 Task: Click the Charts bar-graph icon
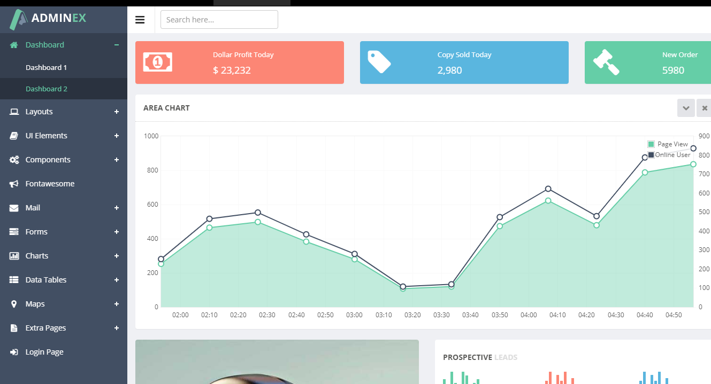14,256
